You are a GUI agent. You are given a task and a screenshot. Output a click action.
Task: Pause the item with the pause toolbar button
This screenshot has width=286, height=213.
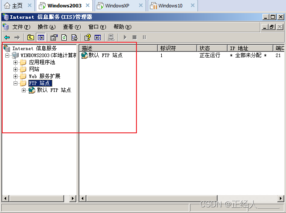144,37
